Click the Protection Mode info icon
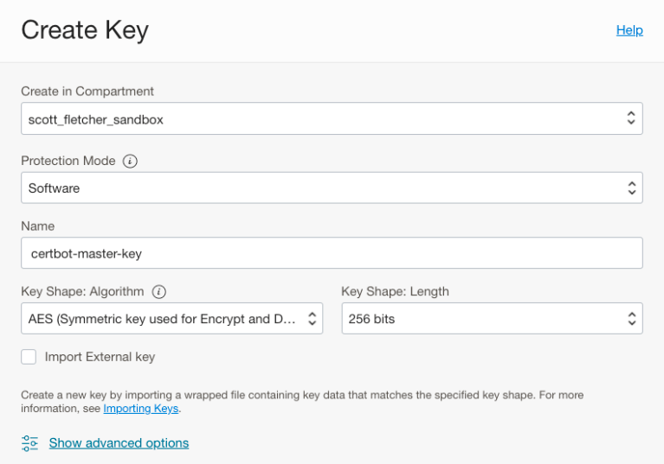Viewport: 664px width, 464px height. [x=130, y=161]
